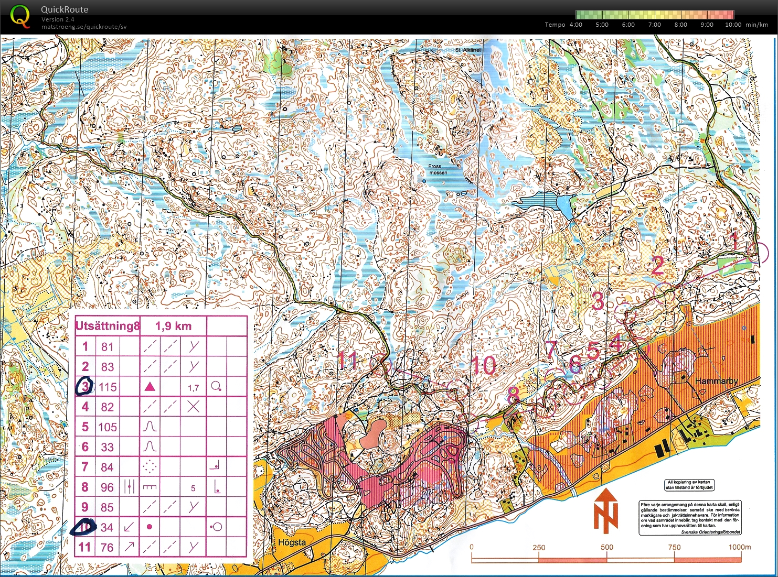This screenshot has height=577, width=778.
Task: Click the 7:00 tempo value
Action: (x=654, y=25)
